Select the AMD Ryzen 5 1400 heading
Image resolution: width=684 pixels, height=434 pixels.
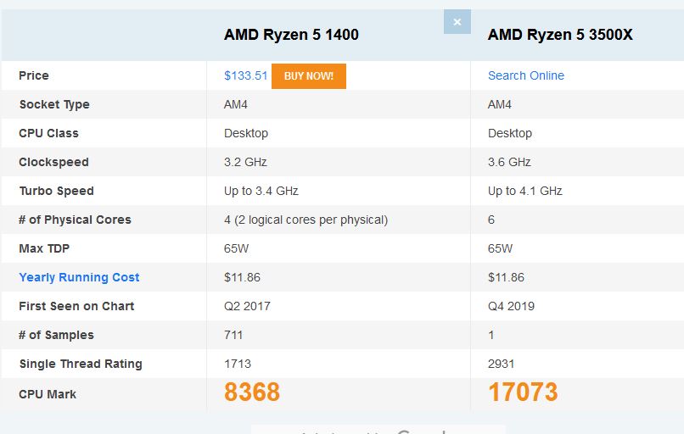291,35
